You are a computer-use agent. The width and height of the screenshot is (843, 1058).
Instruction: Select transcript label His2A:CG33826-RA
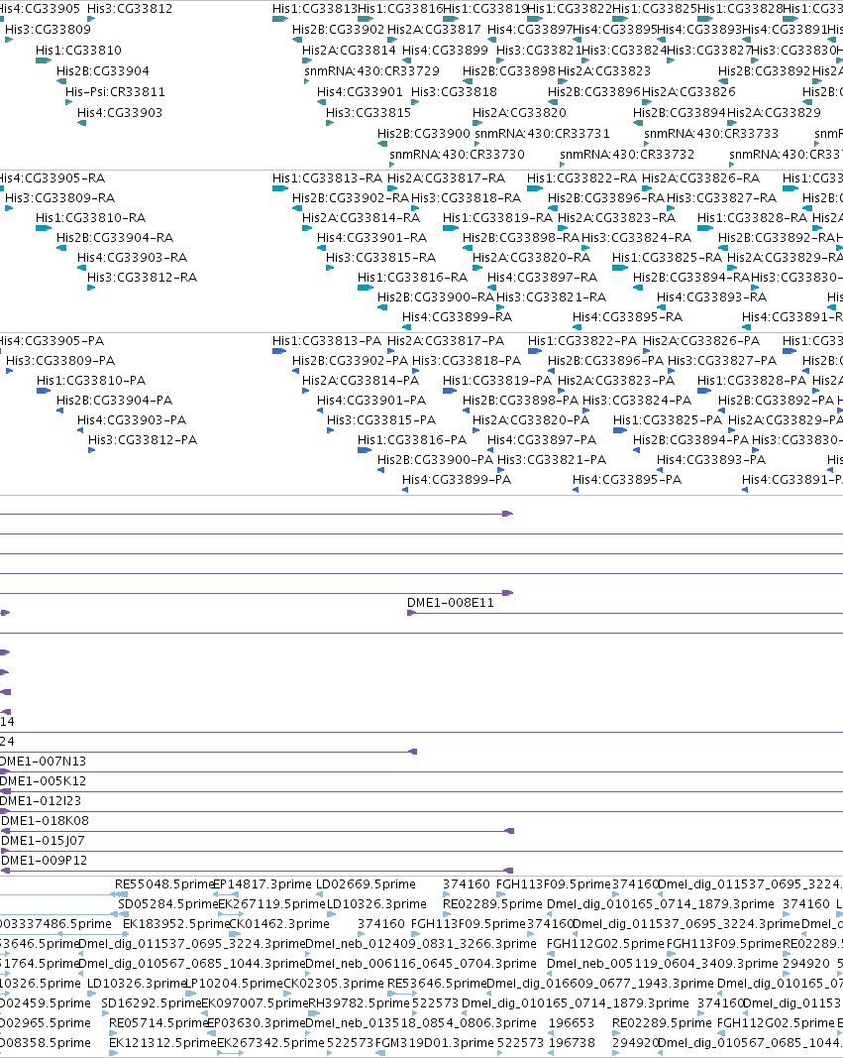[701, 178]
